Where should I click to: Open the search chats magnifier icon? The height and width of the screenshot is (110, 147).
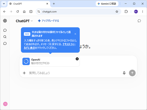coord(5,37)
